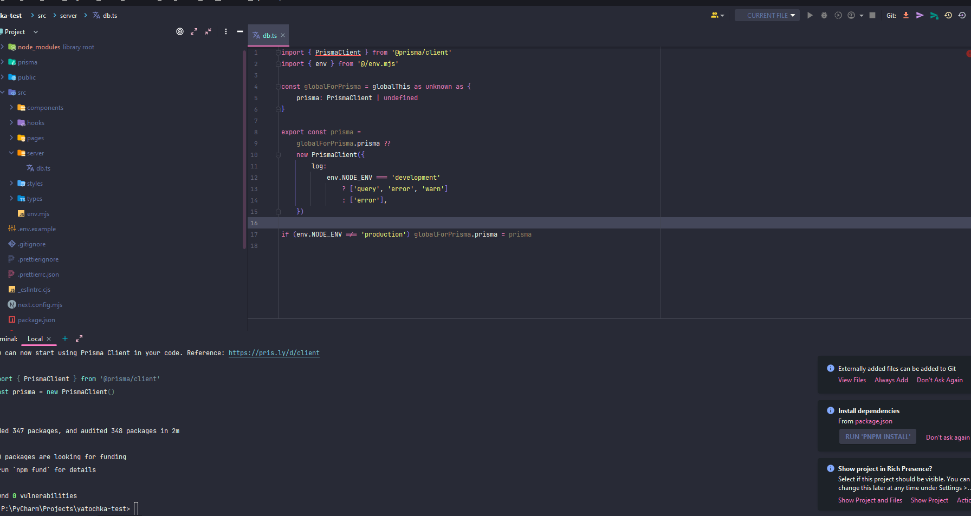Toggle fold on globalForPrisma declaration line

click(x=278, y=87)
